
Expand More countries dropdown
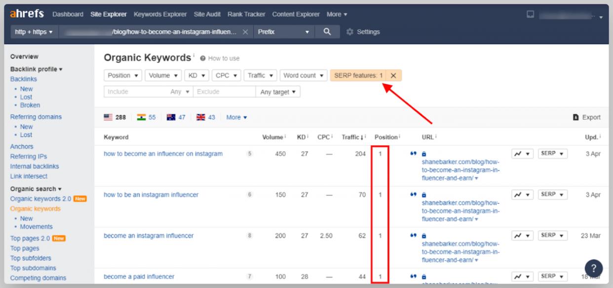pos(236,118)
